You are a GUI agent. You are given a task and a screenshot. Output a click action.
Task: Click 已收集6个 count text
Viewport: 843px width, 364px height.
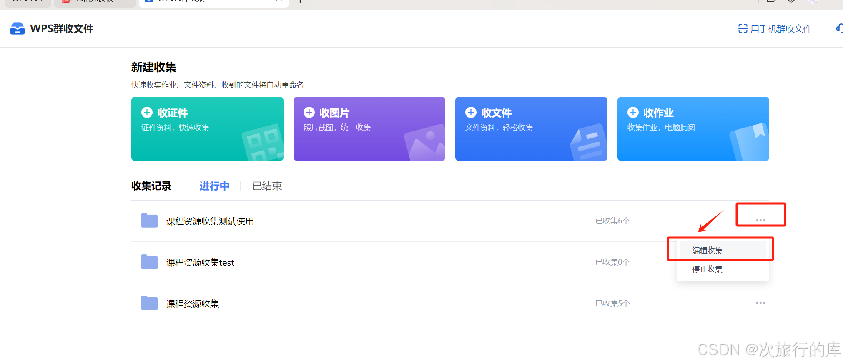pyautogui.click(x=612, y=221)
